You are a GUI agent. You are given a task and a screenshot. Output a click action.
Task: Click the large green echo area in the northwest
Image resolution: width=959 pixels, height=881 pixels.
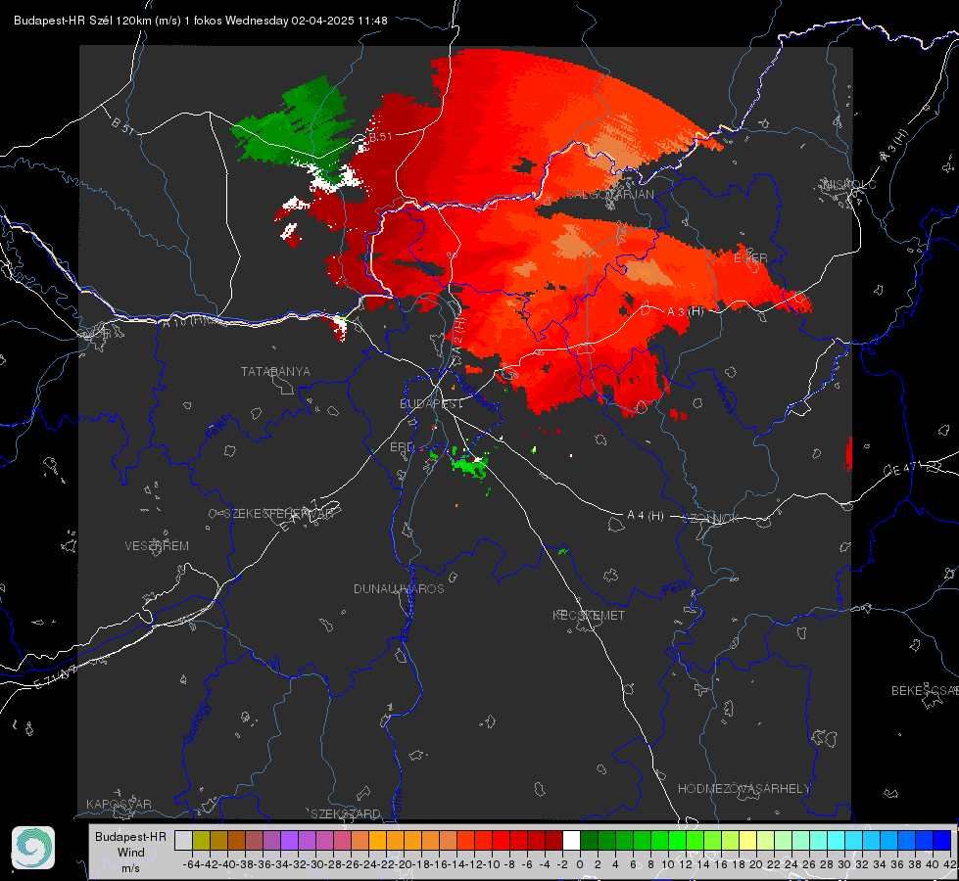294,125
